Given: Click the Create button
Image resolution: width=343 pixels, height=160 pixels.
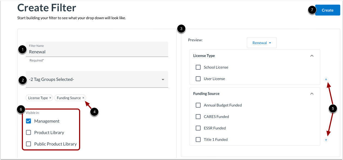Looking at the screenshot, I should 327,10.
